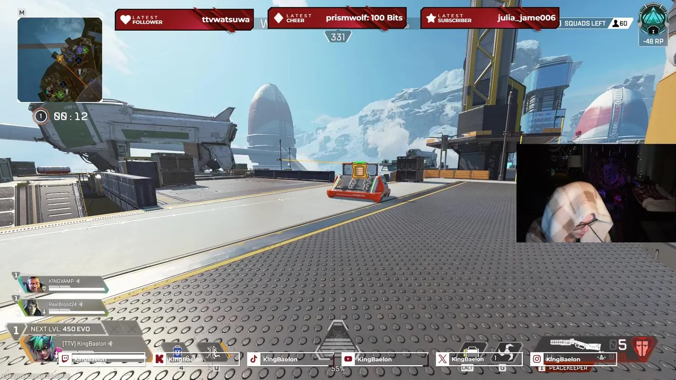The height and width of the screenshot is (380, 676).
Task: Select the RealBlood24 teammate portrait
Action: click(x=32, y=307)
